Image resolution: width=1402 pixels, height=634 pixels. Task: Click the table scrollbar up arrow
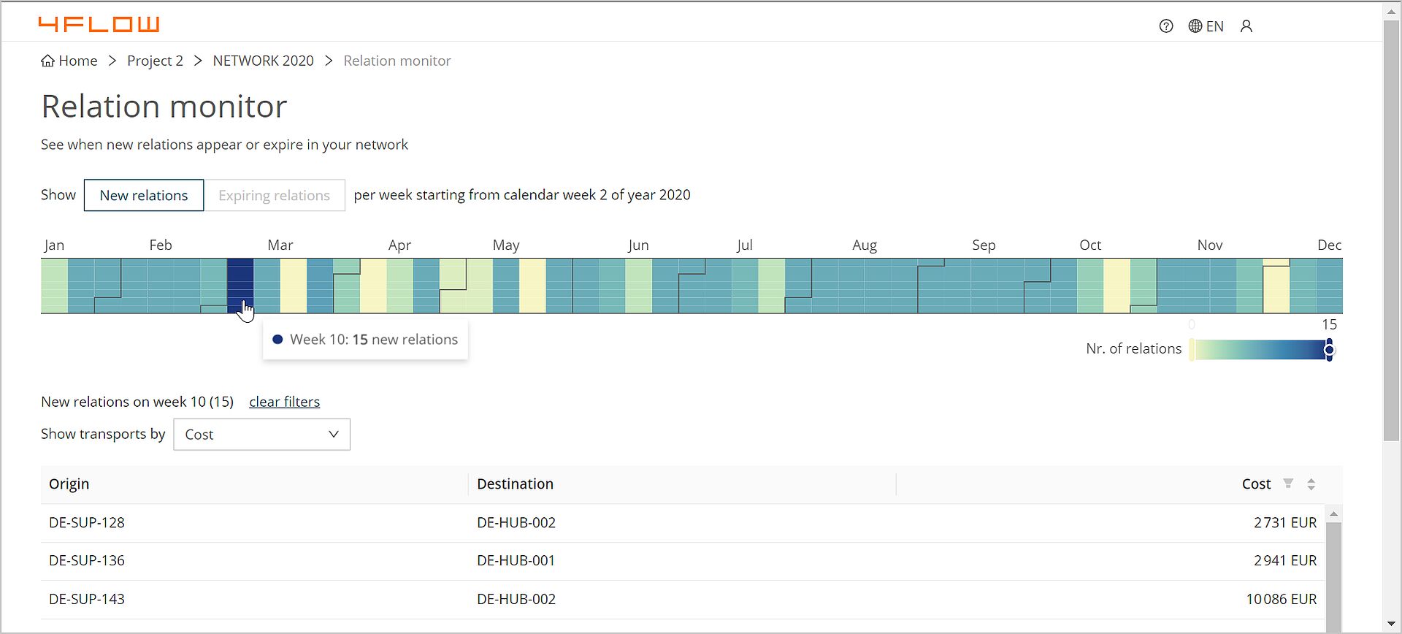1333,514
